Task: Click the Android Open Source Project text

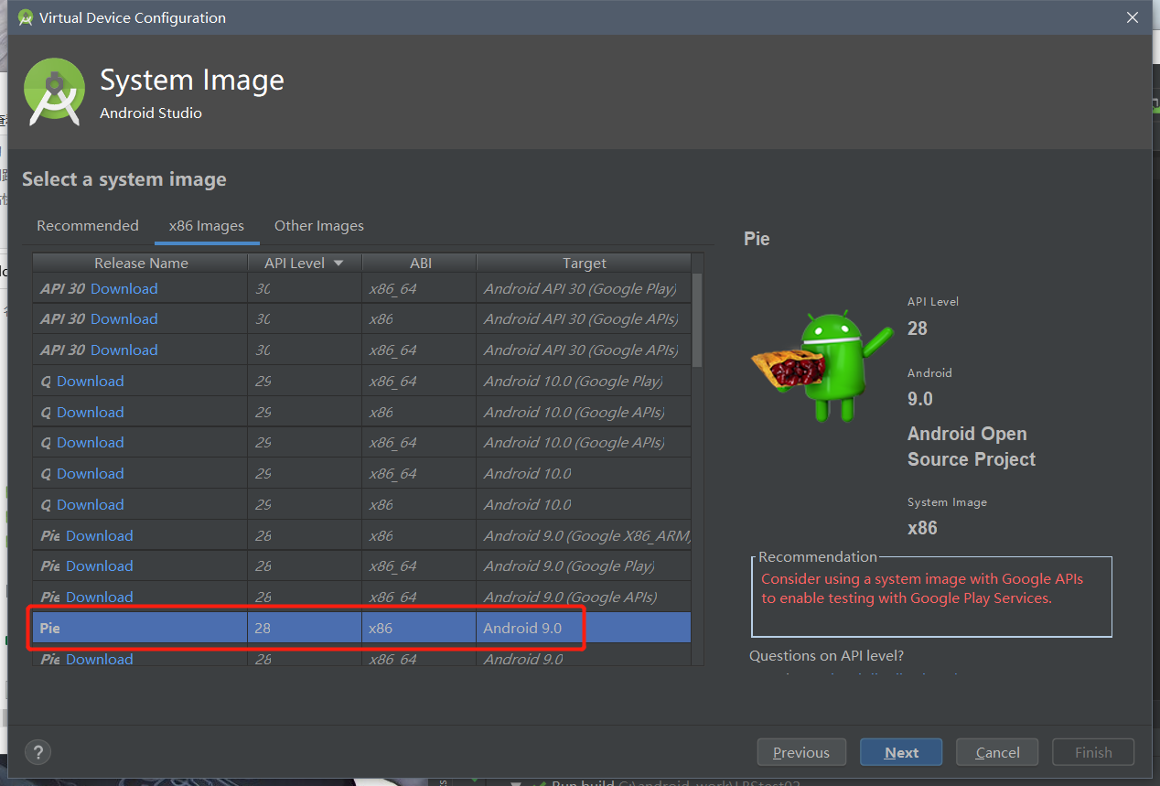Action: [x=972, y=447]
